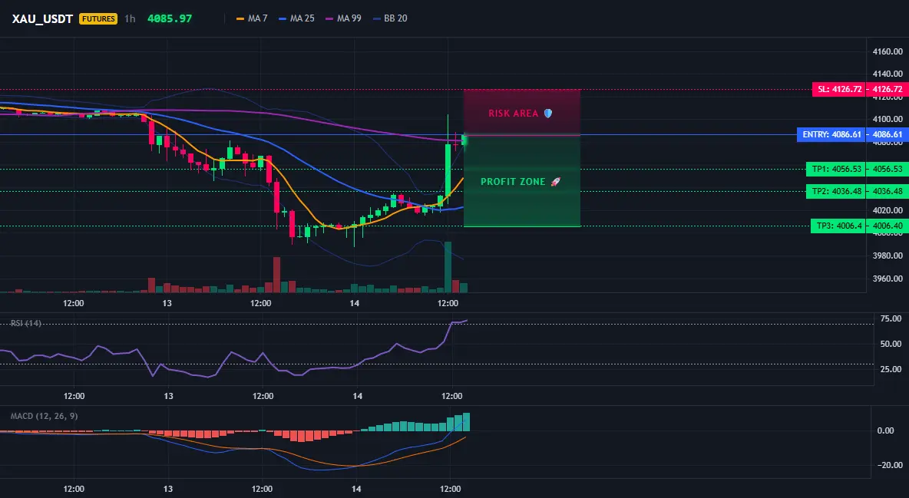Select the 1h timeframe label
Screen dimensions: 909x498
pos(130,18)
